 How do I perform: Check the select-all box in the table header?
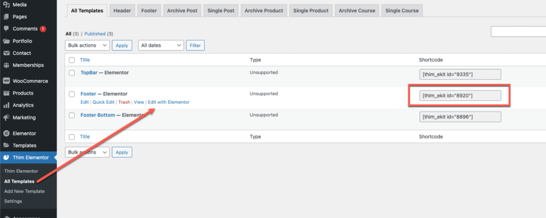[72, 60]
